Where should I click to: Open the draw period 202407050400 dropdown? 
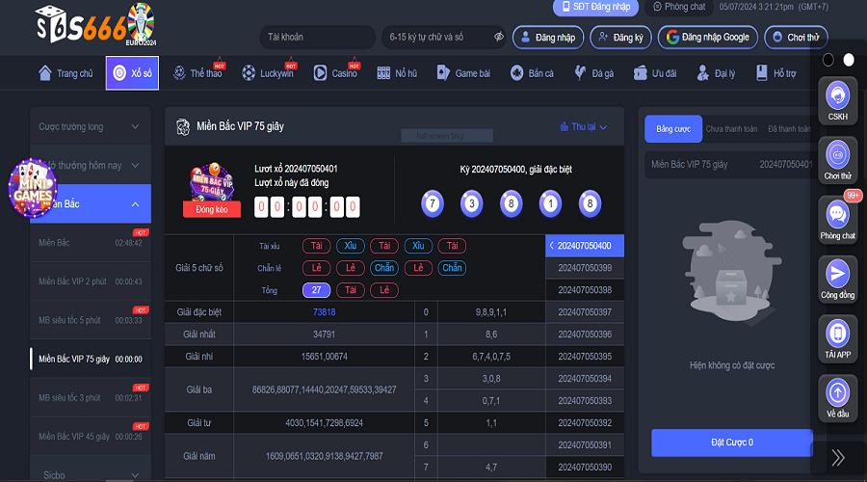[x=585, y=246]
